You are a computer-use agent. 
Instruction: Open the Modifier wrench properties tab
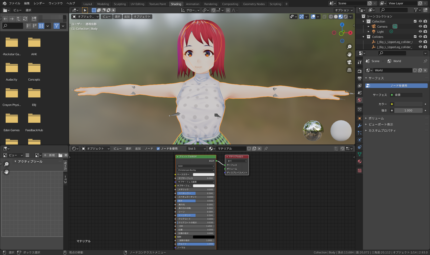point(360,126)
